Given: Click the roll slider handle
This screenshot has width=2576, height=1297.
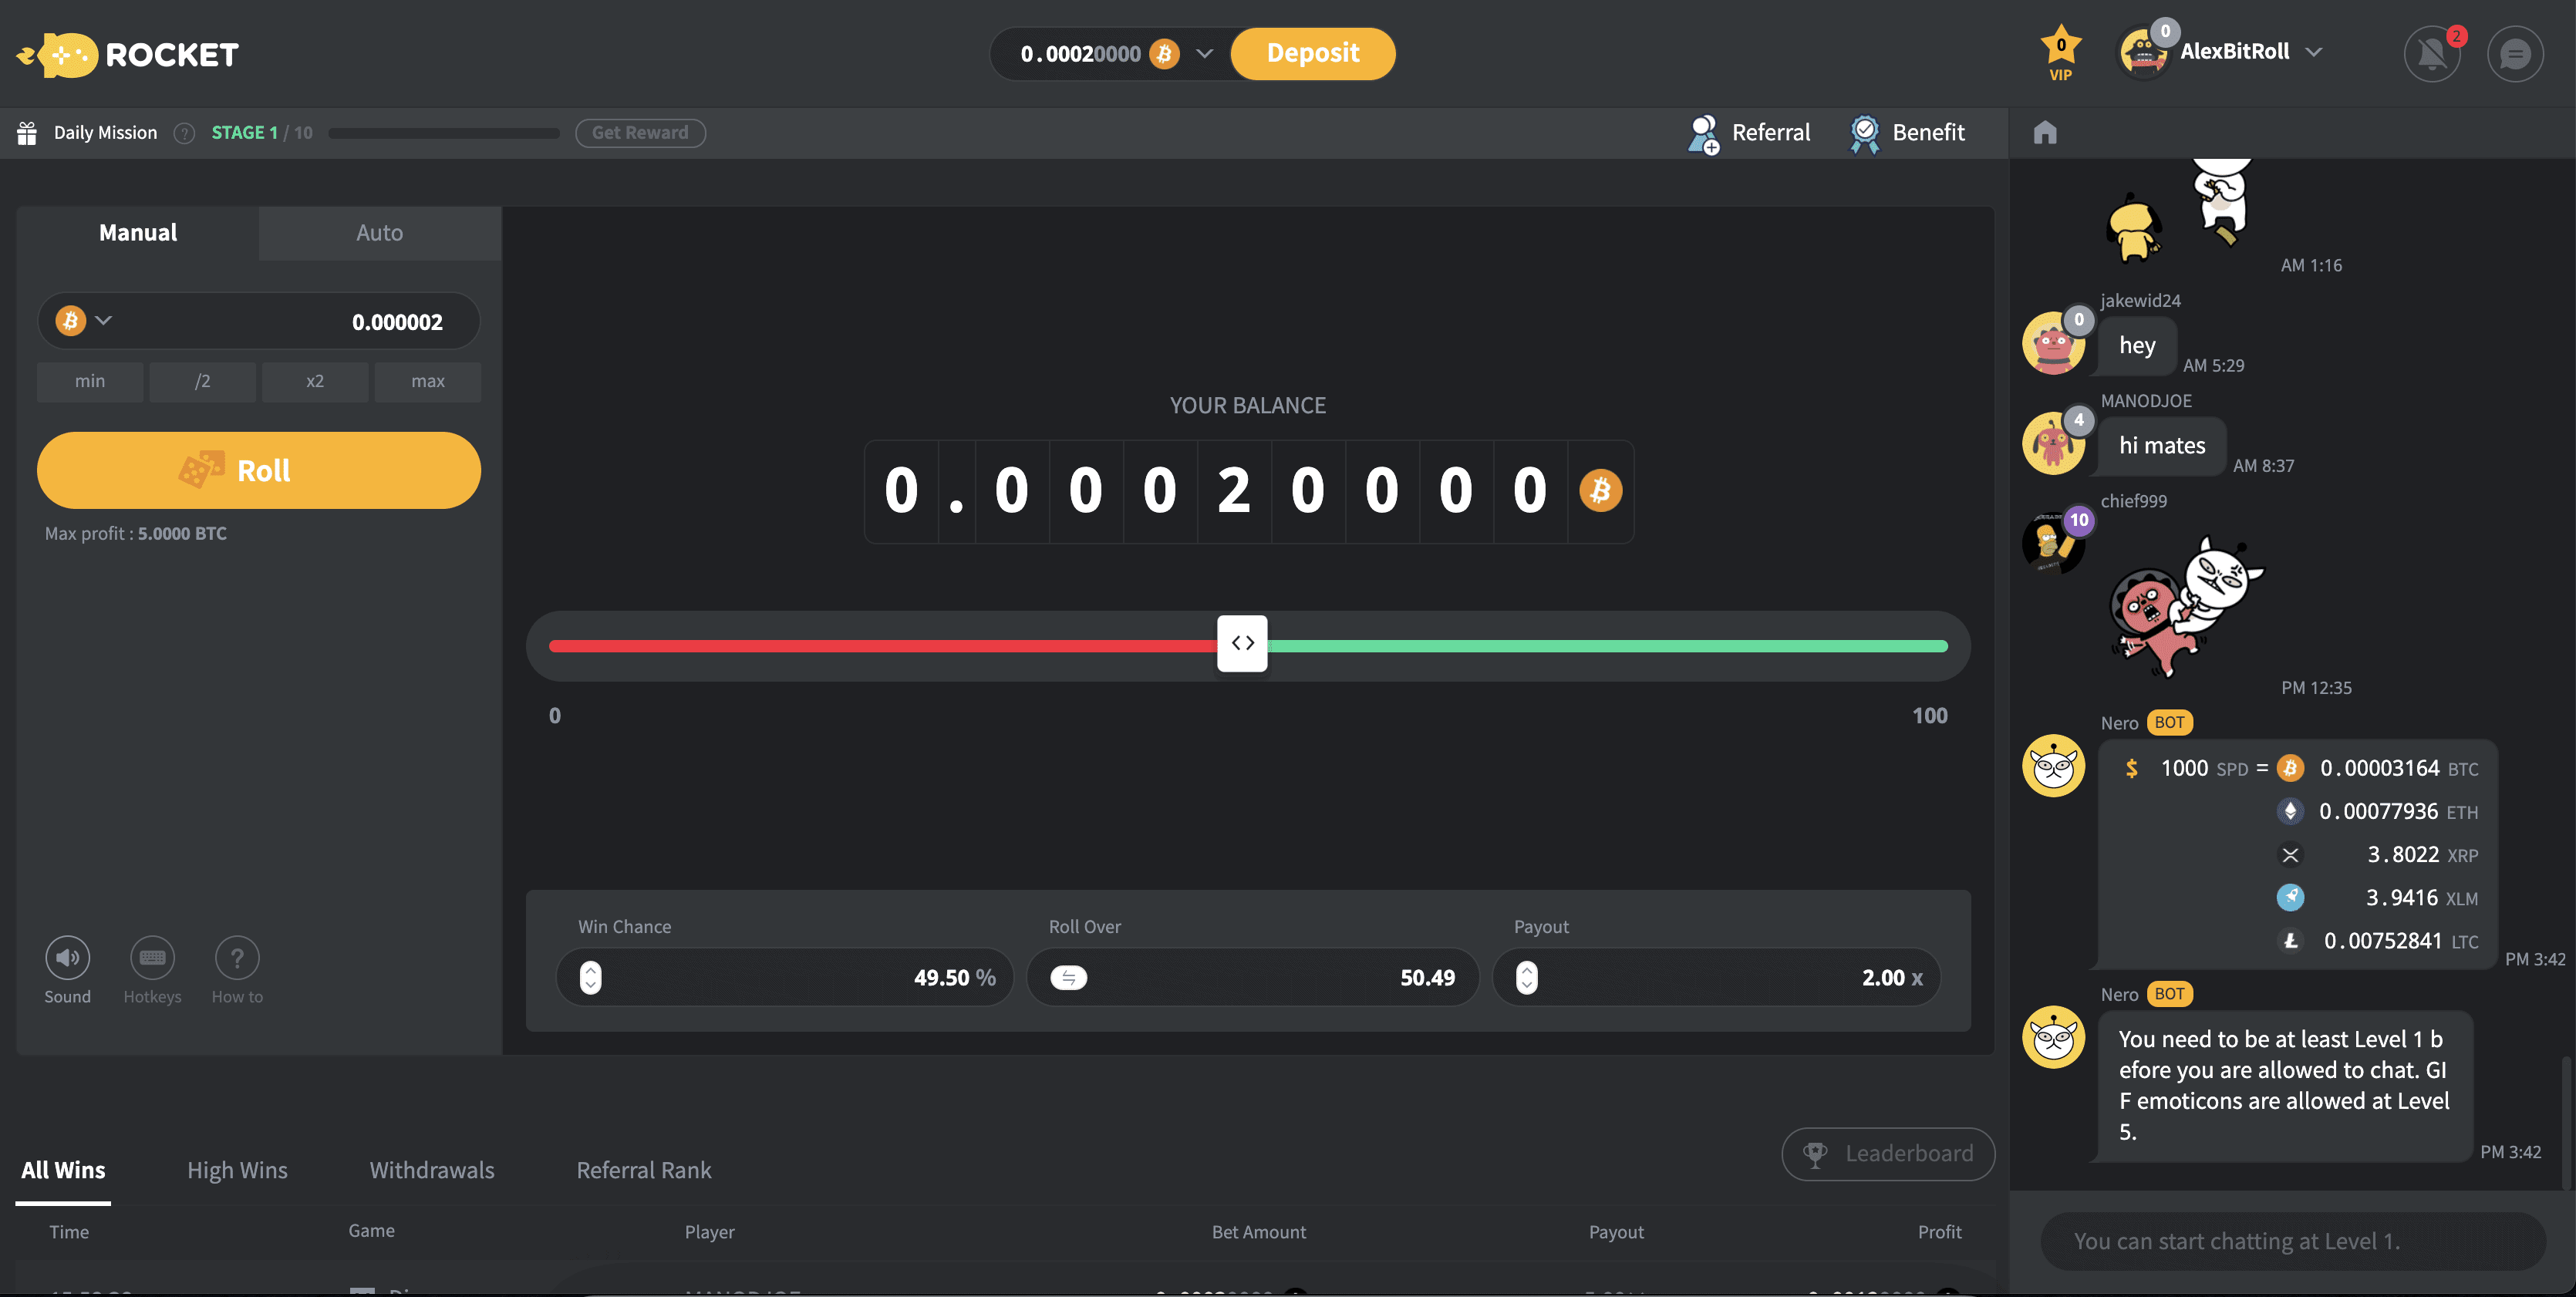Looking at the screenshot, I should (1242, 643).
